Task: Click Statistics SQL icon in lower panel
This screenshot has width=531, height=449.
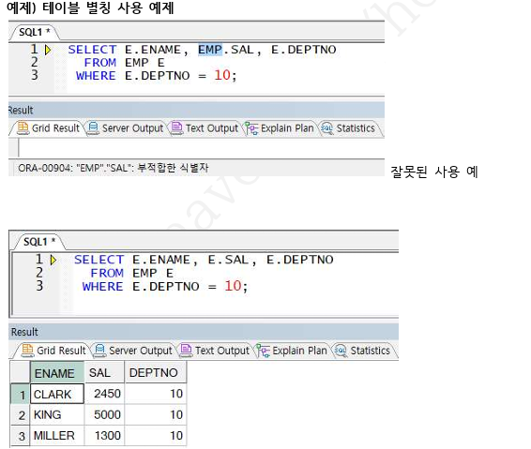Action: coord(341,351)
